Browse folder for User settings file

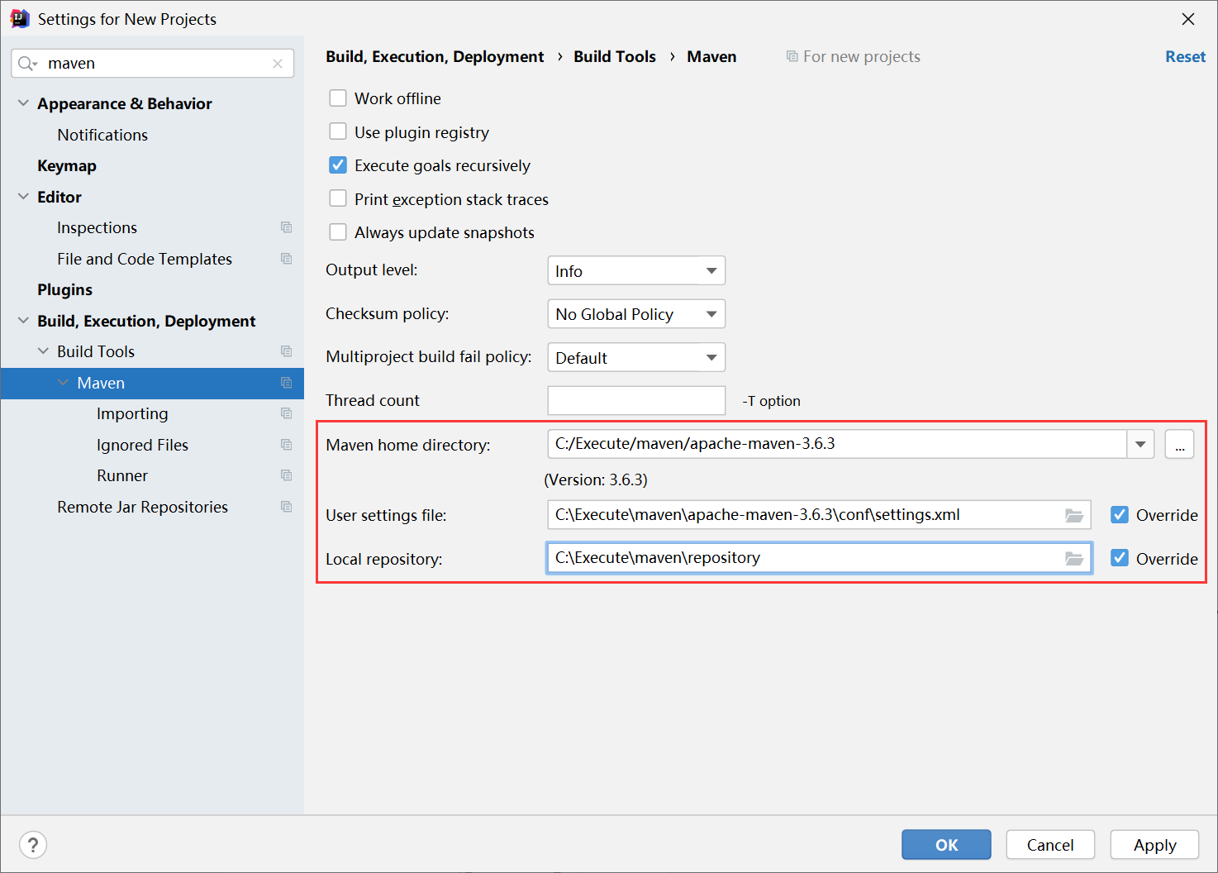[x=1074, y=515]
